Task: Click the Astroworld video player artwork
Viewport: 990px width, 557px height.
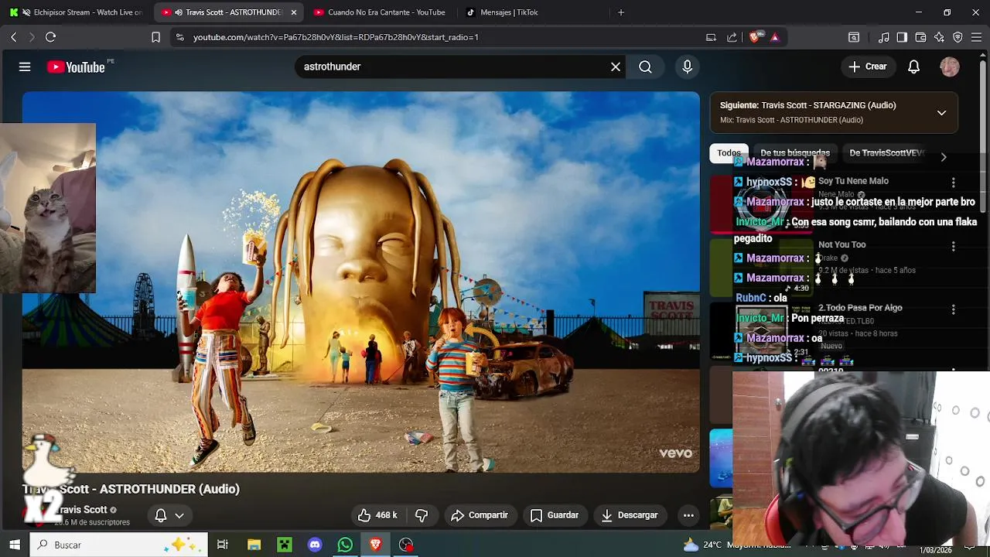Action: click(x=360, y=282)
